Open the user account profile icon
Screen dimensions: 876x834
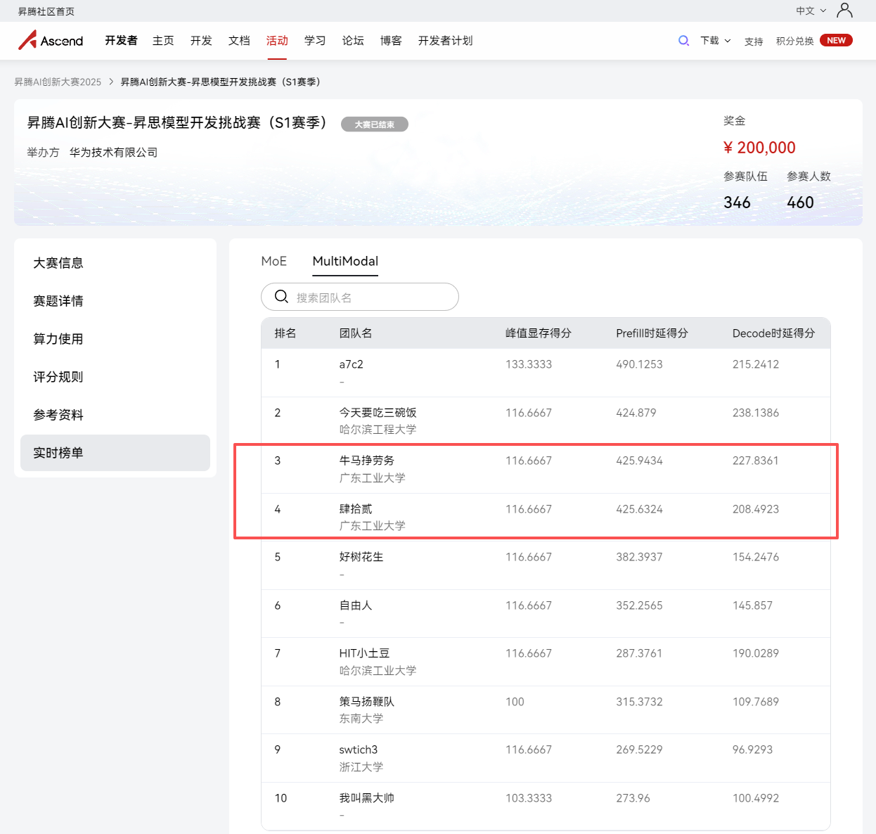click(x=844, y=11)
